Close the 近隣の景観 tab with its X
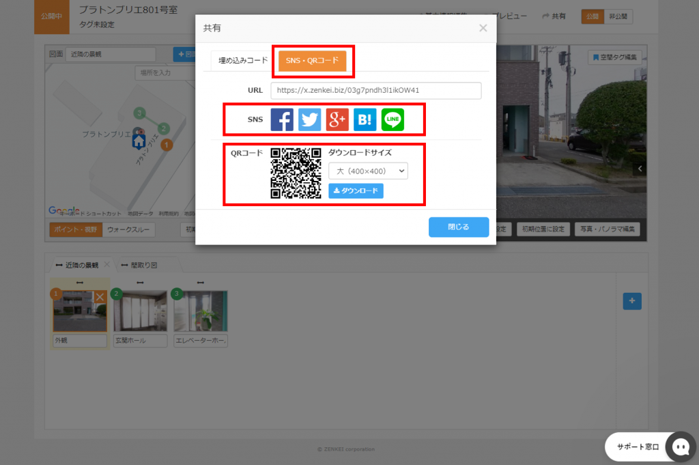Viewport: 699px width, 465px height. 107,264
